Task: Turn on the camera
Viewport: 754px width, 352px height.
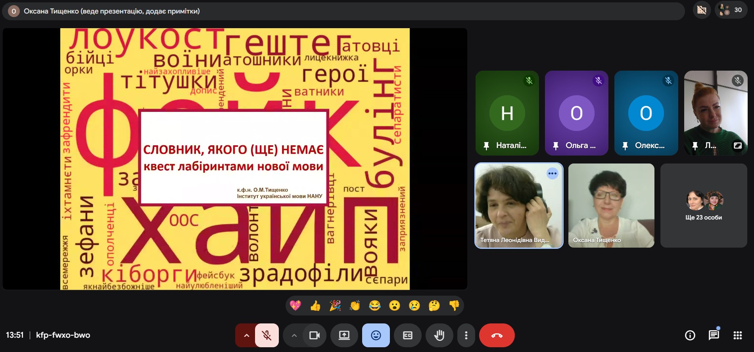Action: [315, 335]
